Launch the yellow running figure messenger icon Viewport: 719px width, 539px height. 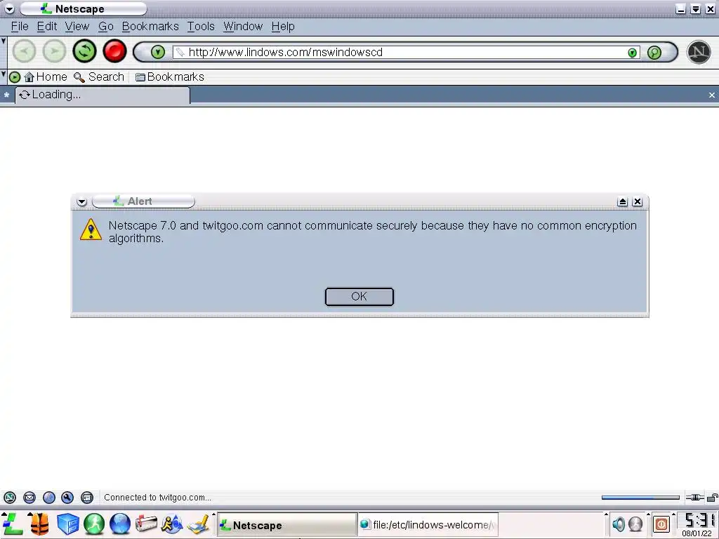tap(172, 524)
